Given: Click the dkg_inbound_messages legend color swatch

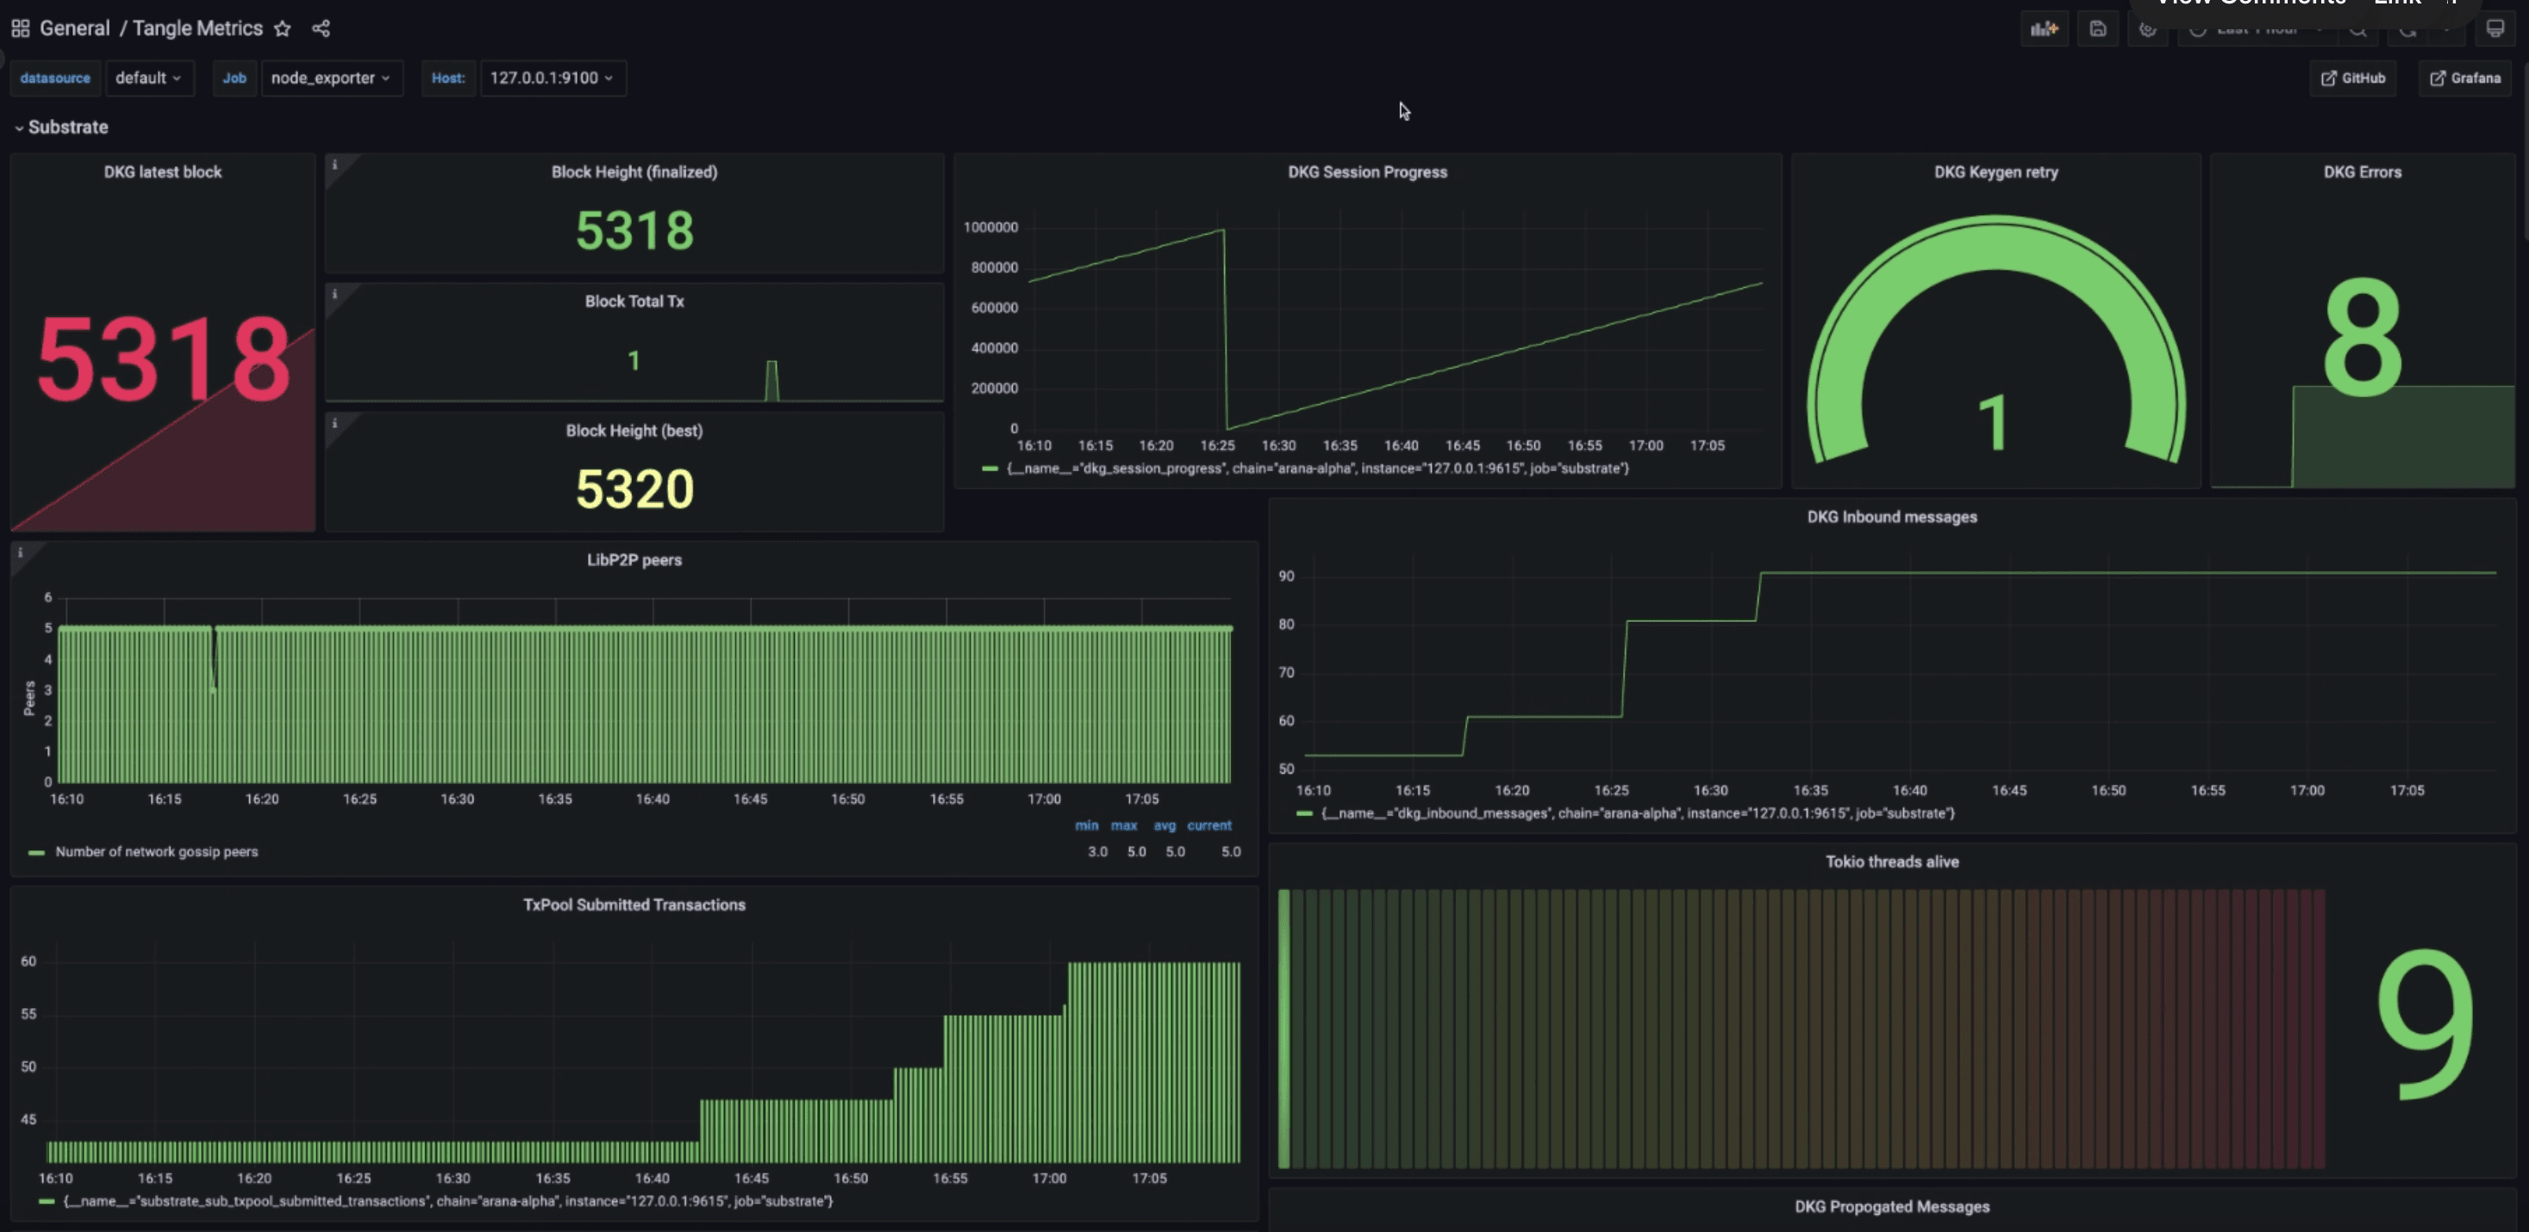Looking at the screenshot, I should pyautogui.click(x=1304, y=814).
